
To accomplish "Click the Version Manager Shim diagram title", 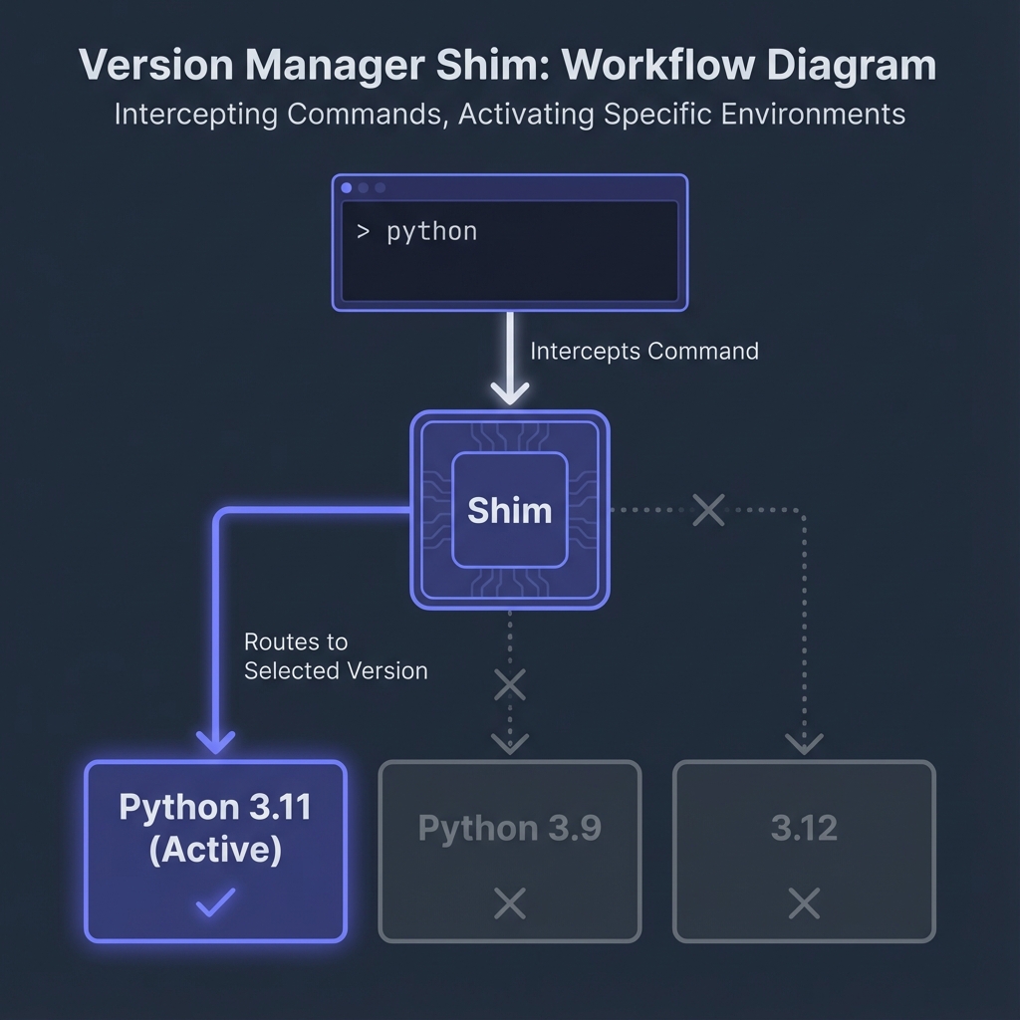I will 508,66.
